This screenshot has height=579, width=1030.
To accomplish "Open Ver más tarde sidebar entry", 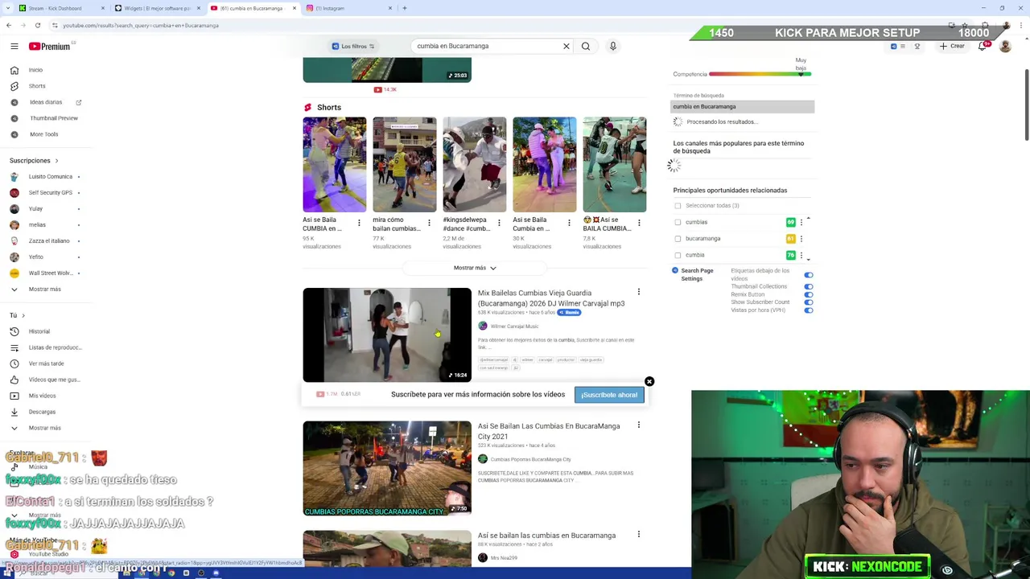I will tap(46, 363).
